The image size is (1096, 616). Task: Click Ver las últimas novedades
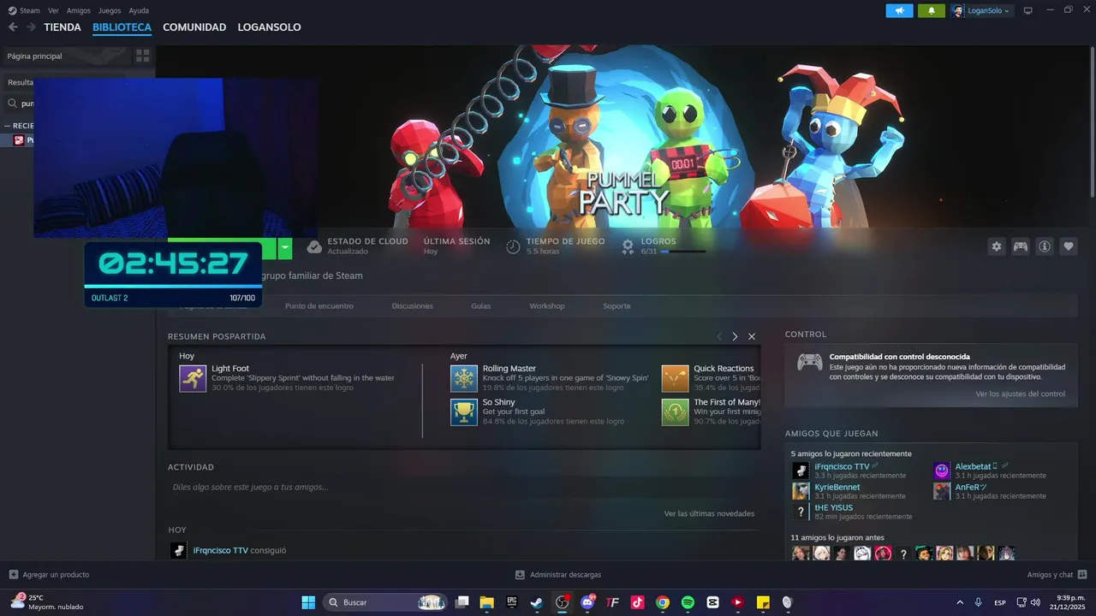(709, 513)
